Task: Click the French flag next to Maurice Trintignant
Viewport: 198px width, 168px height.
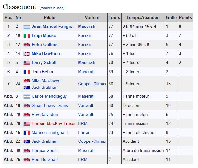Action: [27, 133]
